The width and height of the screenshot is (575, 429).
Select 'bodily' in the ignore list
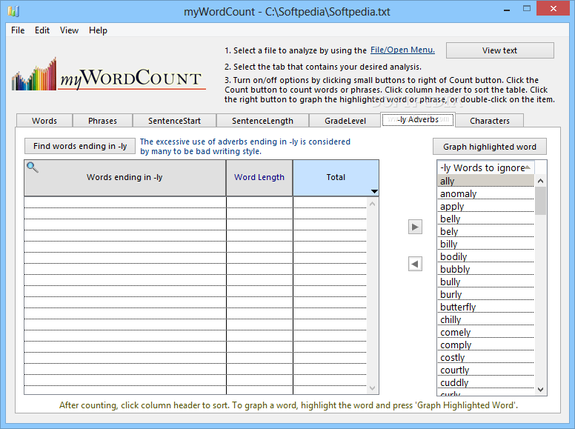click(485, 256)
